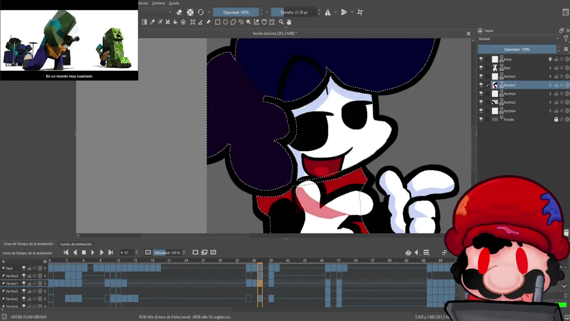Screen dimensions: 570x321
Task: Go to next frame
Action: point(102,253)
